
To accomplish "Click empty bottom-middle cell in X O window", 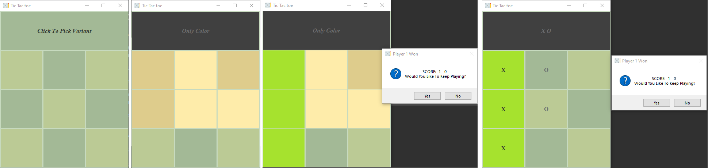I will 546,148.
